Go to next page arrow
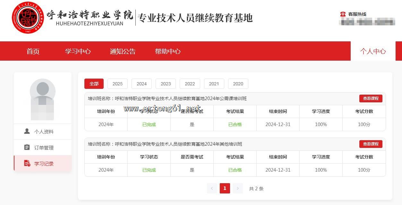 tap(237, 188)
